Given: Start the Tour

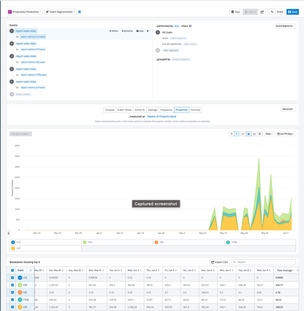Looking at the screenshot, I should pyautogui.click(x=235, y=12).
